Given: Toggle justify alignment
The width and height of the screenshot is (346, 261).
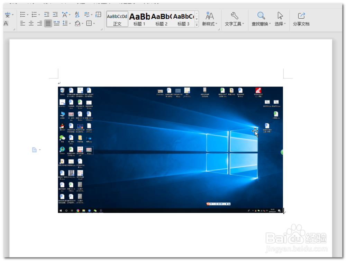Looking at the screenshot, I should pyautogui.click(x=48, y=23).
